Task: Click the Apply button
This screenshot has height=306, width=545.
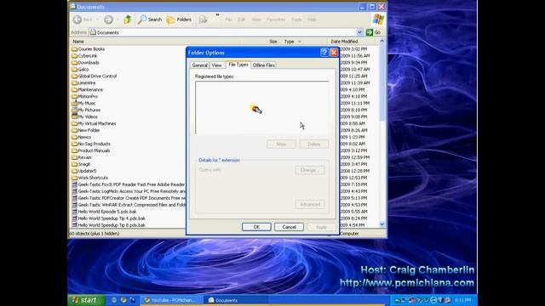Action: (322, 227)
